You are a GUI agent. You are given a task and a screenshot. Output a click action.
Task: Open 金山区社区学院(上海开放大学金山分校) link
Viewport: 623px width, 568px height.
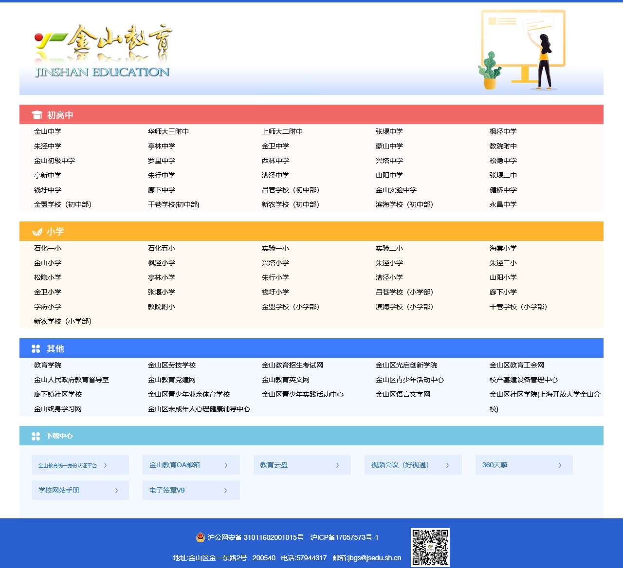click(545, 402)
